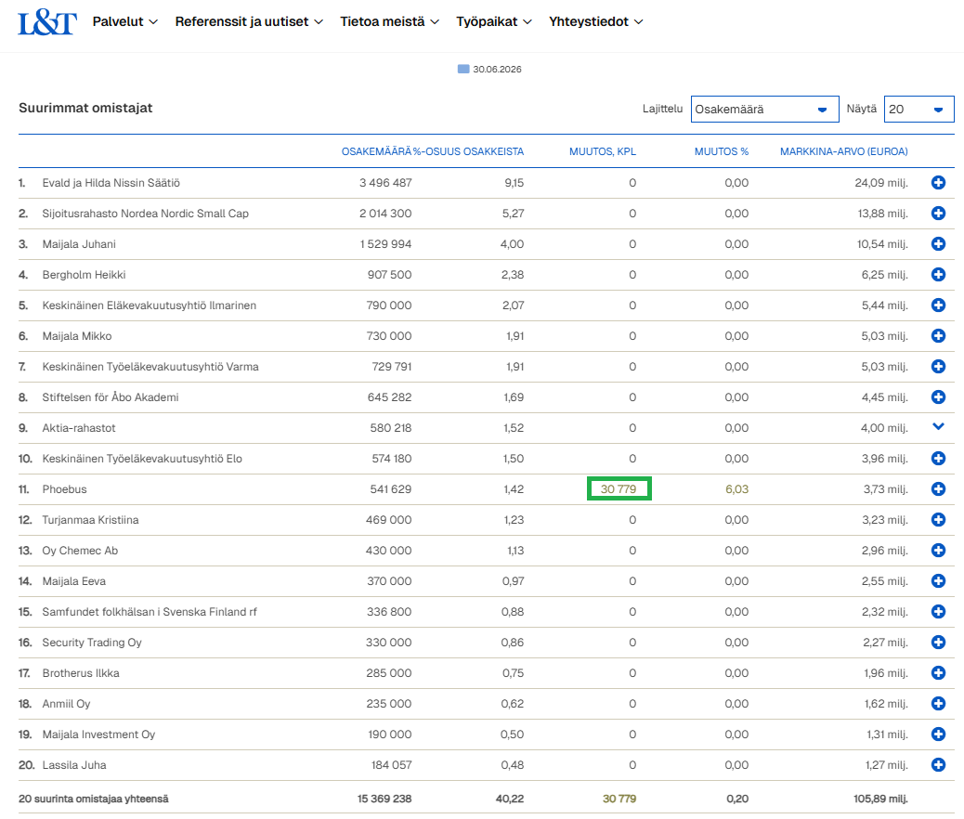Viewport: 964px width, 819px height.
Task: Click plus icon next to Oy Chemec Ab
Action: [938, 551]
